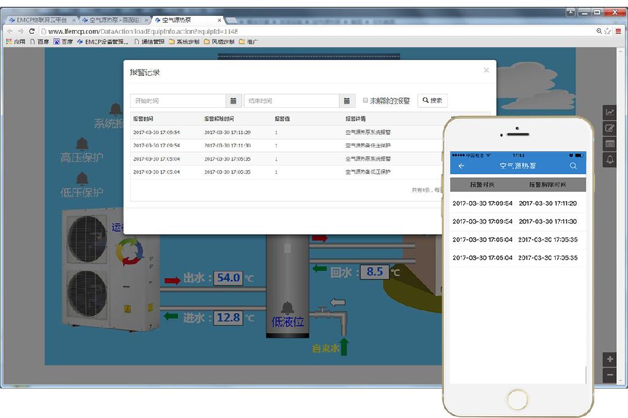
Task: Click the 低液位 alarm bell on tank
Action: click(286, 308)
